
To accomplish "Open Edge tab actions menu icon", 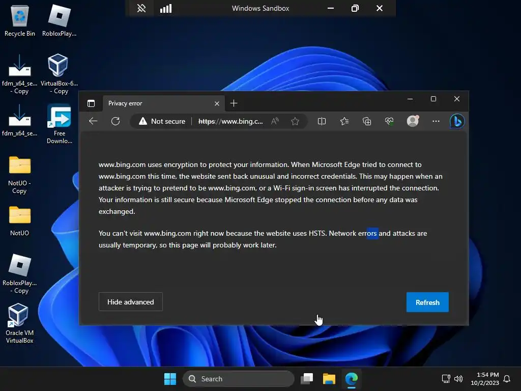I will (91, 103).
